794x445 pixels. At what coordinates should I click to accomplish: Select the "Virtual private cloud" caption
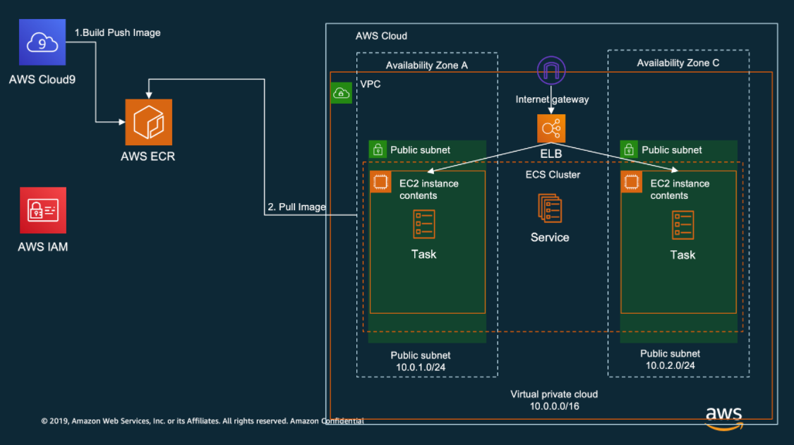[x=554, y=394]
